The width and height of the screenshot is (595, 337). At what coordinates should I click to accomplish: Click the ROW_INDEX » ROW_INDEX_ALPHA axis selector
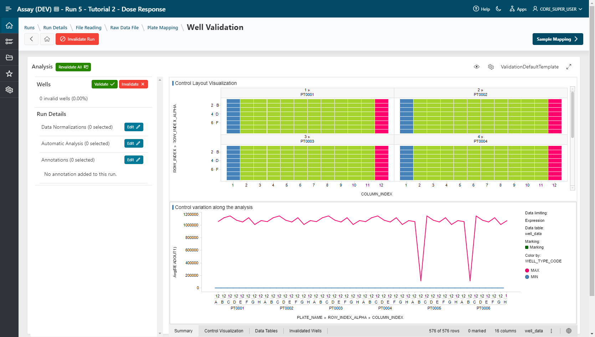[x=175, y=138]
